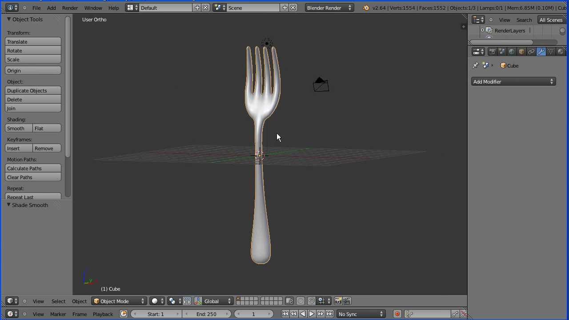569x320 pixels.
Task: Click Calculate Paths
Action: pos(33,168)
